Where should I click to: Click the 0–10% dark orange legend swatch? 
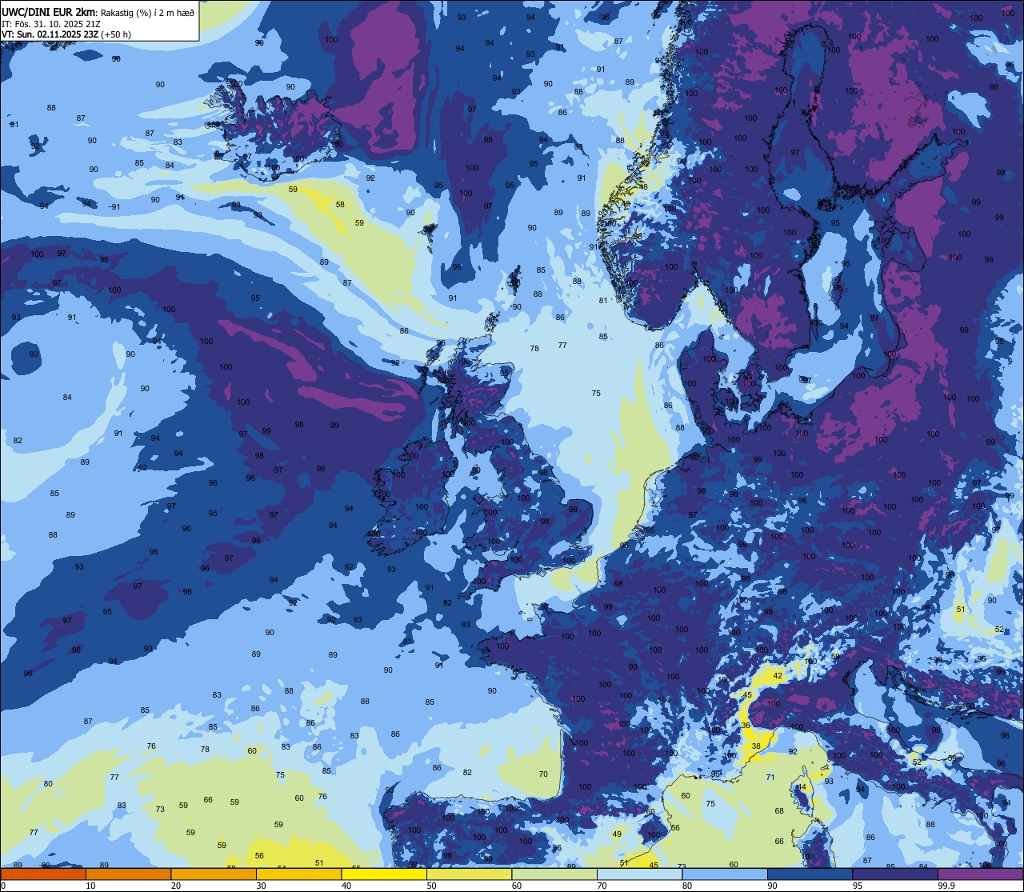click(43, 874)
